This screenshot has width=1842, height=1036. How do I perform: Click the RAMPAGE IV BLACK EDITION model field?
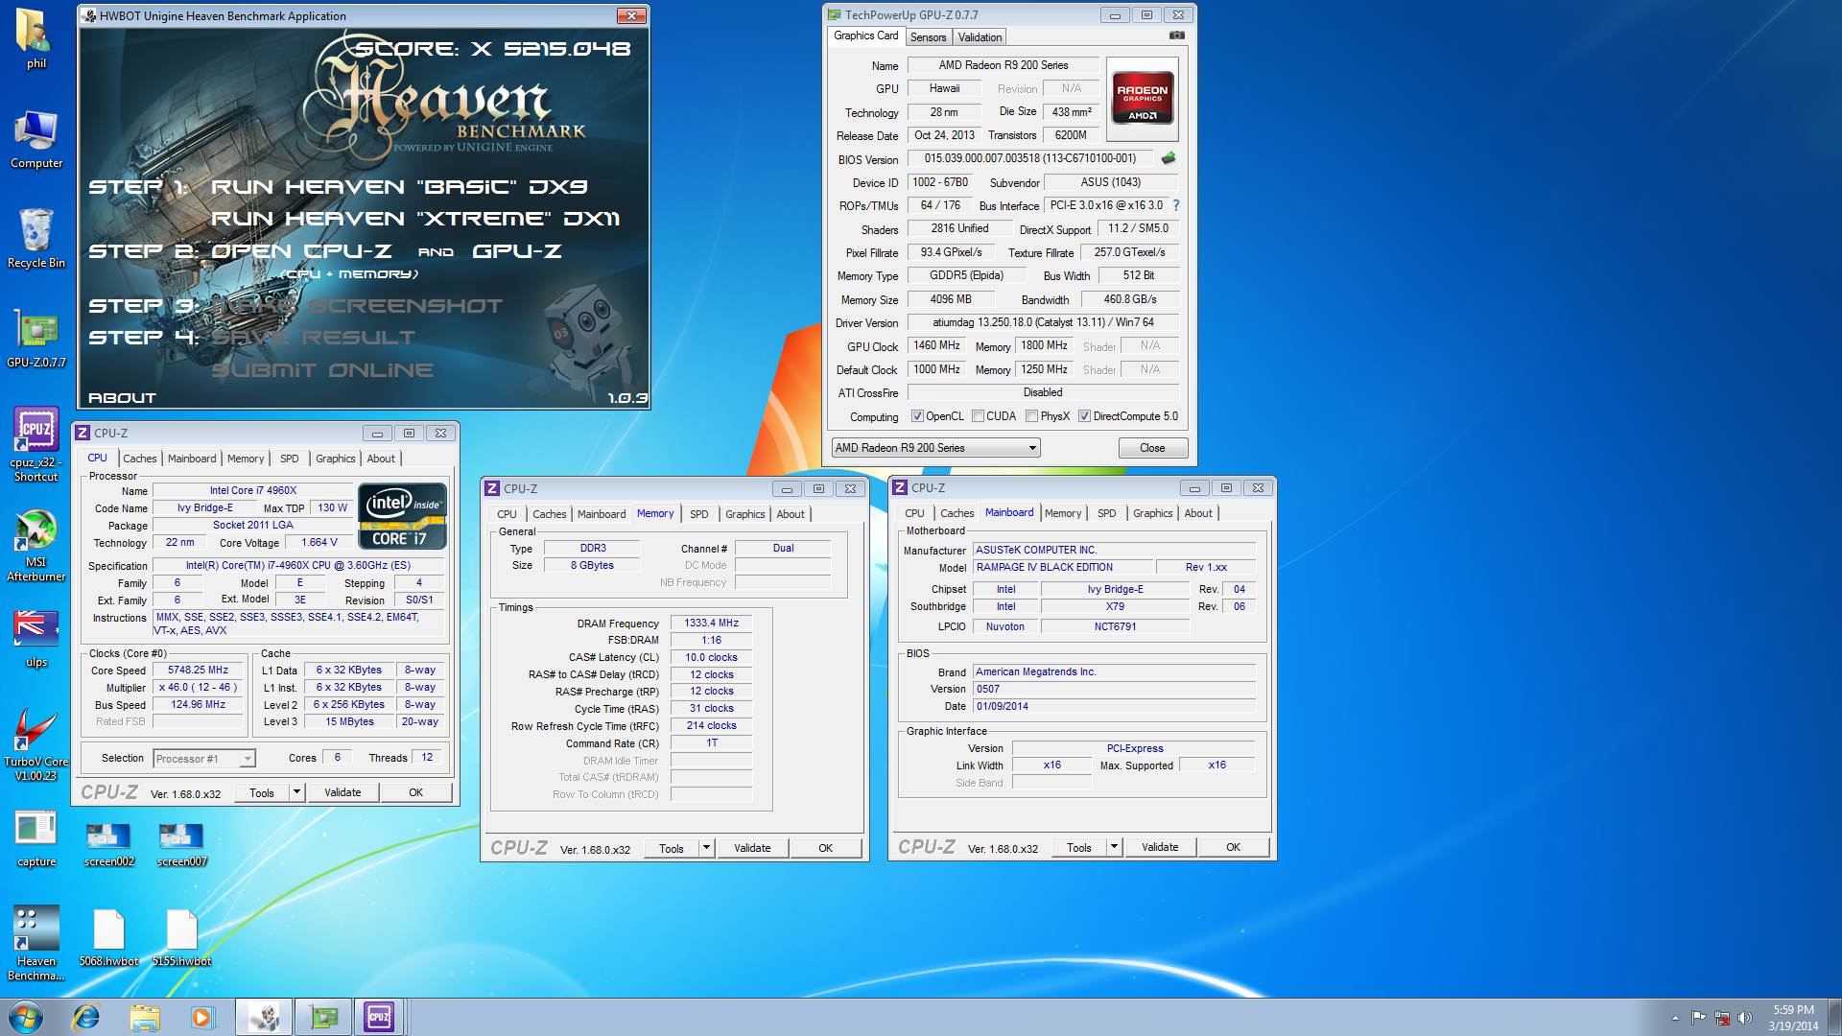pyautogui.click(x=1063, y=567)
